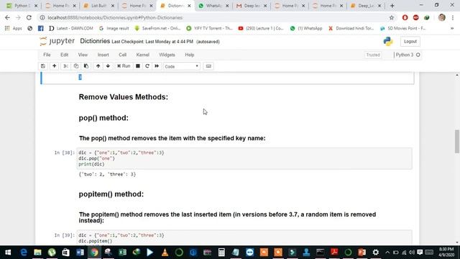Open the Insert menu
Viewport: 460px width, 259px height.
pyautogui.click(x=103, y=55)
